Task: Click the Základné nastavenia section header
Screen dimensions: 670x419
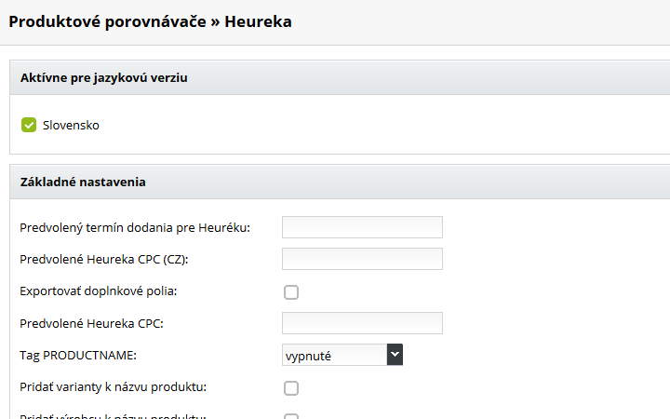Action: pos(83,182)
